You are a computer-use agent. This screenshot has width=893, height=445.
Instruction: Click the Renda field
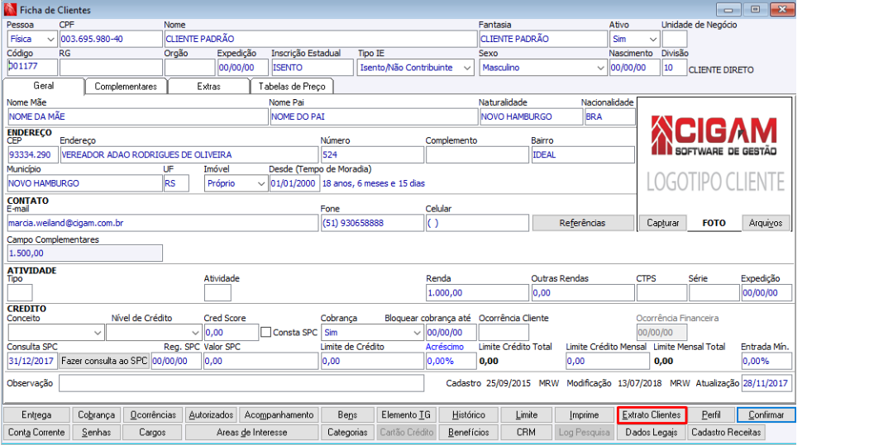[x=477, y=293]
